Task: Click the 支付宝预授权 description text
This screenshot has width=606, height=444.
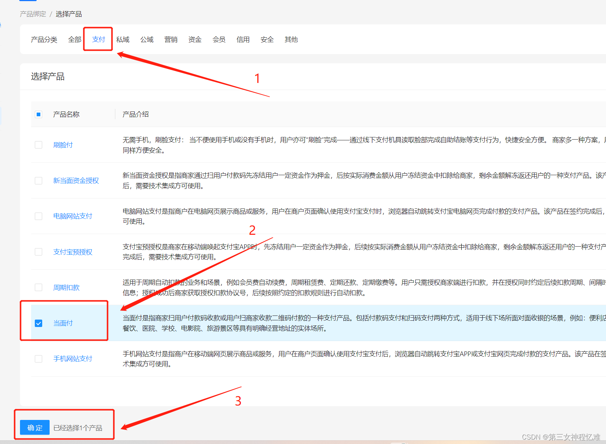Action: (x=364, y=252)
